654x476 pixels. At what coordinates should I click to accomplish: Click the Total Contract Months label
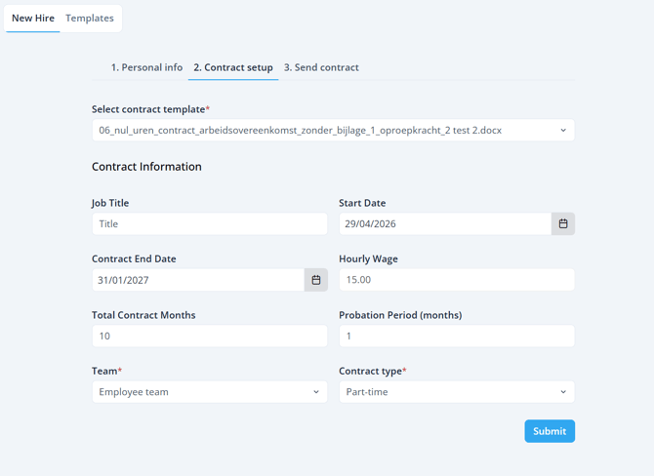tap(143, 315)
